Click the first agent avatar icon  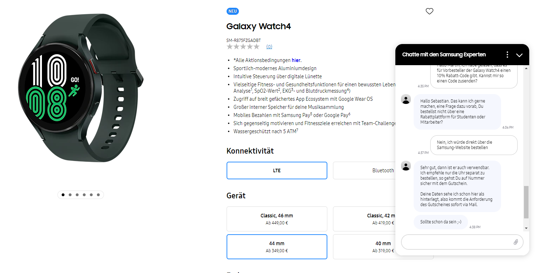(406, 99)
